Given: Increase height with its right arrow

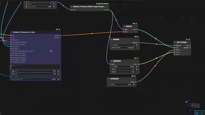Looking at the screenshot, I should [x=58, y=74].
